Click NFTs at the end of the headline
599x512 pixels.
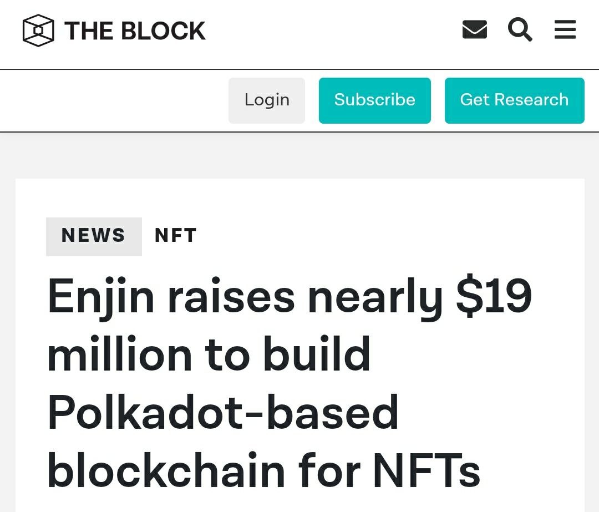[x=427, y=470]
